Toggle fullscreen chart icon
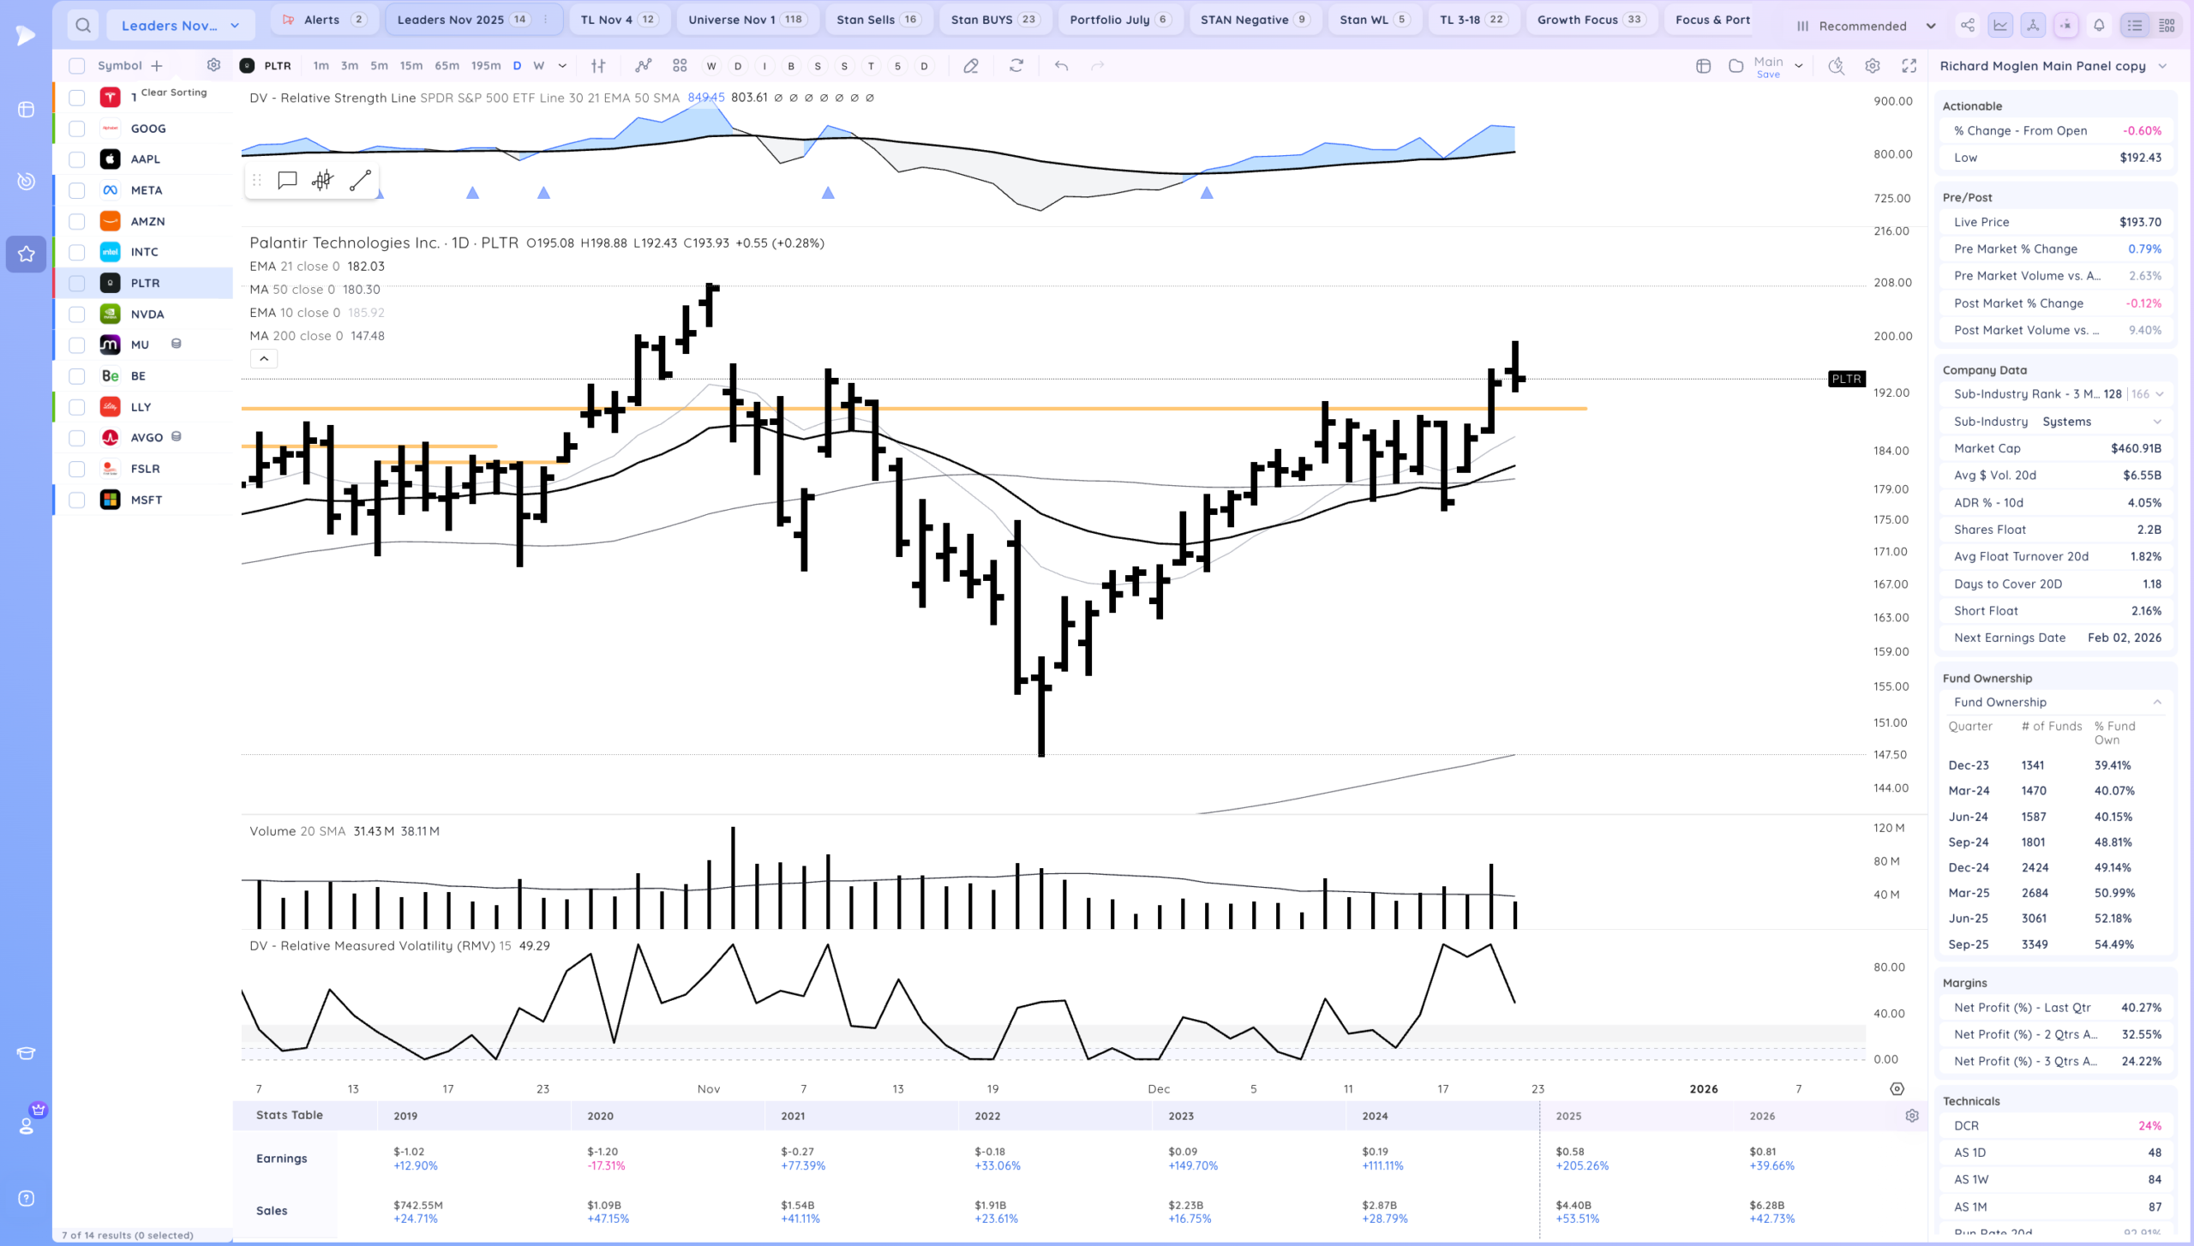This screenshot has height=1246, width=2194. click(1909, 66)
